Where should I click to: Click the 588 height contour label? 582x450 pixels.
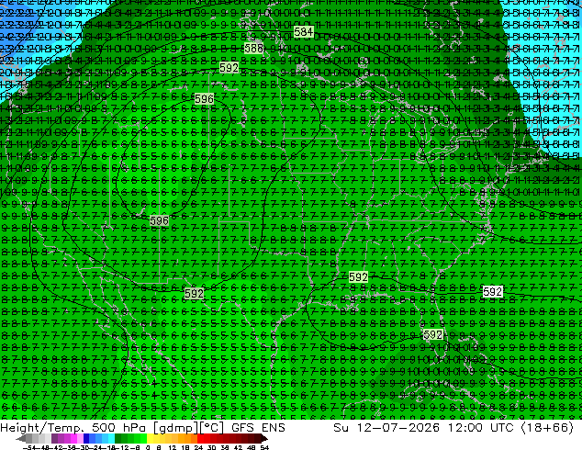(254, 49)
